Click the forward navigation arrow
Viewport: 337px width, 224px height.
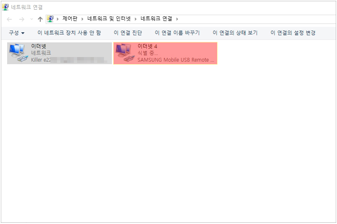[x=22, y=19]
